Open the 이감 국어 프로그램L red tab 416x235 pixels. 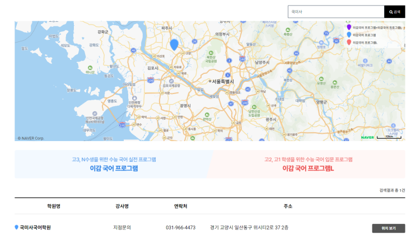click(308, 164)
